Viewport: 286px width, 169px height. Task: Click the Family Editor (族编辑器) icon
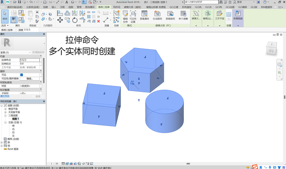(x=238, y=15)
